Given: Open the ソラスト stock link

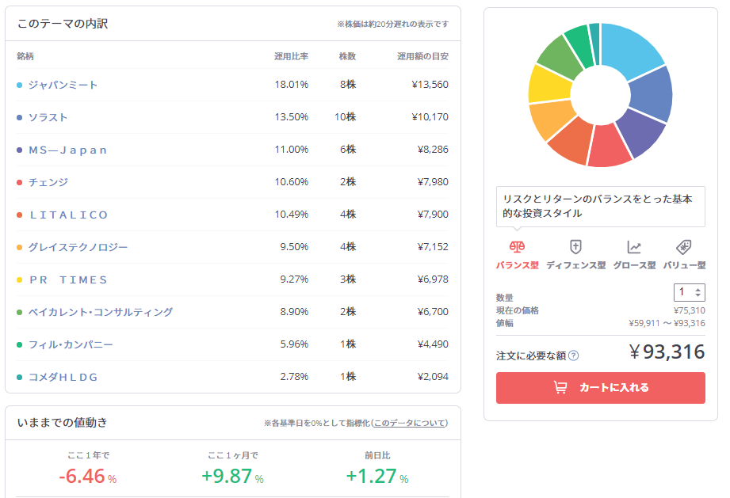Looking at the screenshot, I should (48, 118).
